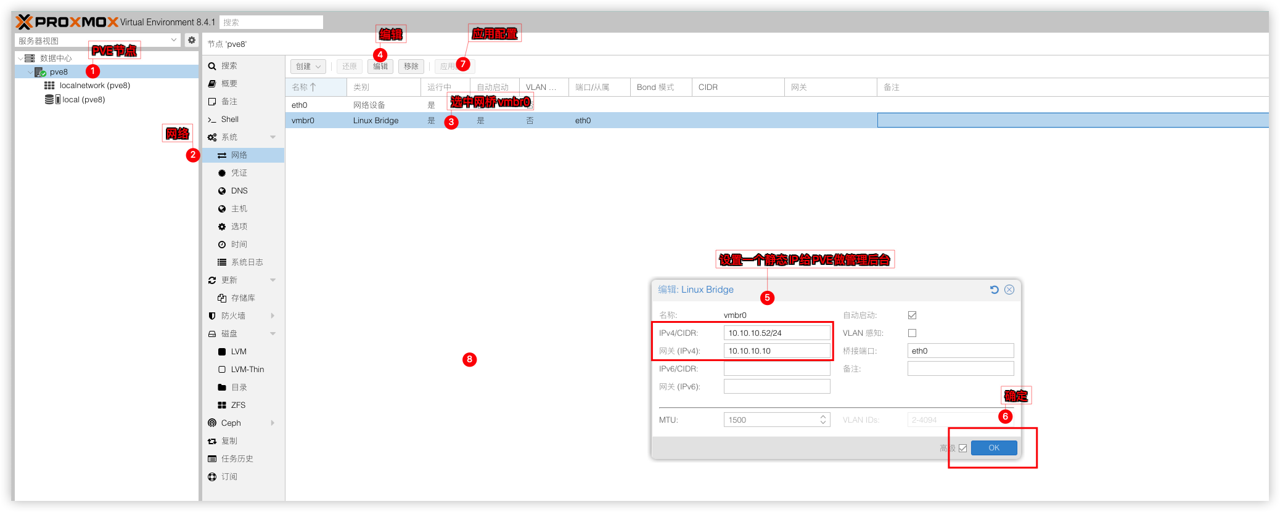The image size is (1280, 512).
Task: Collapse the Disks (磁盘) section arrow
Action: click(273, 334)
